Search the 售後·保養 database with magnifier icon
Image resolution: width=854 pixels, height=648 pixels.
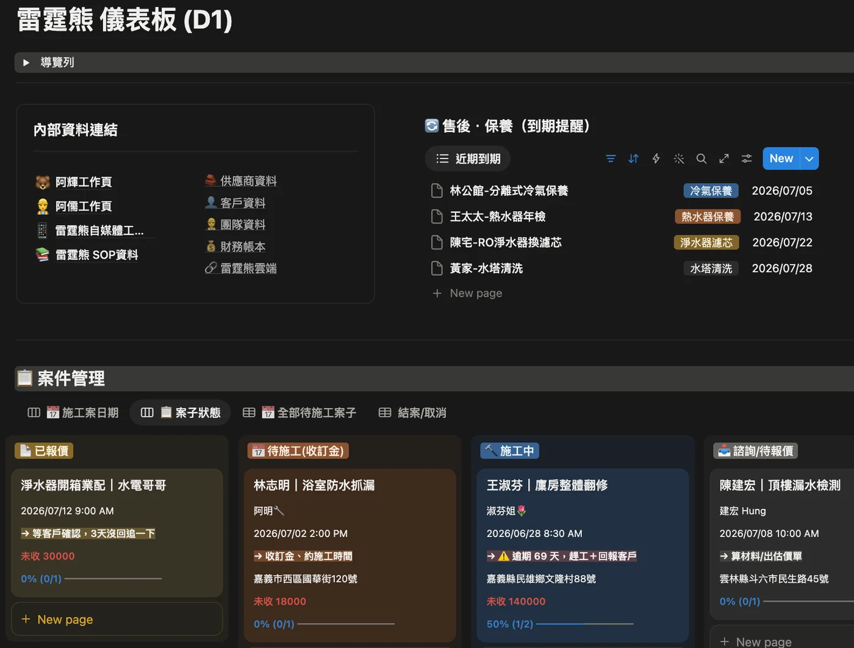coord(701,159)
